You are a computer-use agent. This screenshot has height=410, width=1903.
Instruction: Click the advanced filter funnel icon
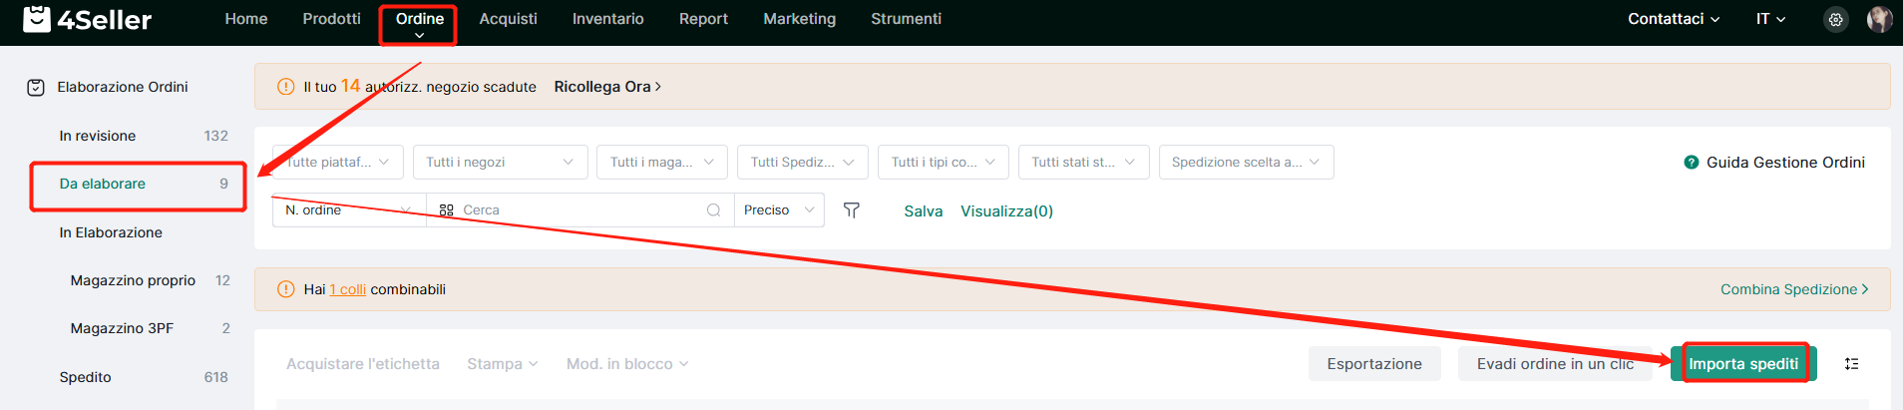[x=851, y=210]
